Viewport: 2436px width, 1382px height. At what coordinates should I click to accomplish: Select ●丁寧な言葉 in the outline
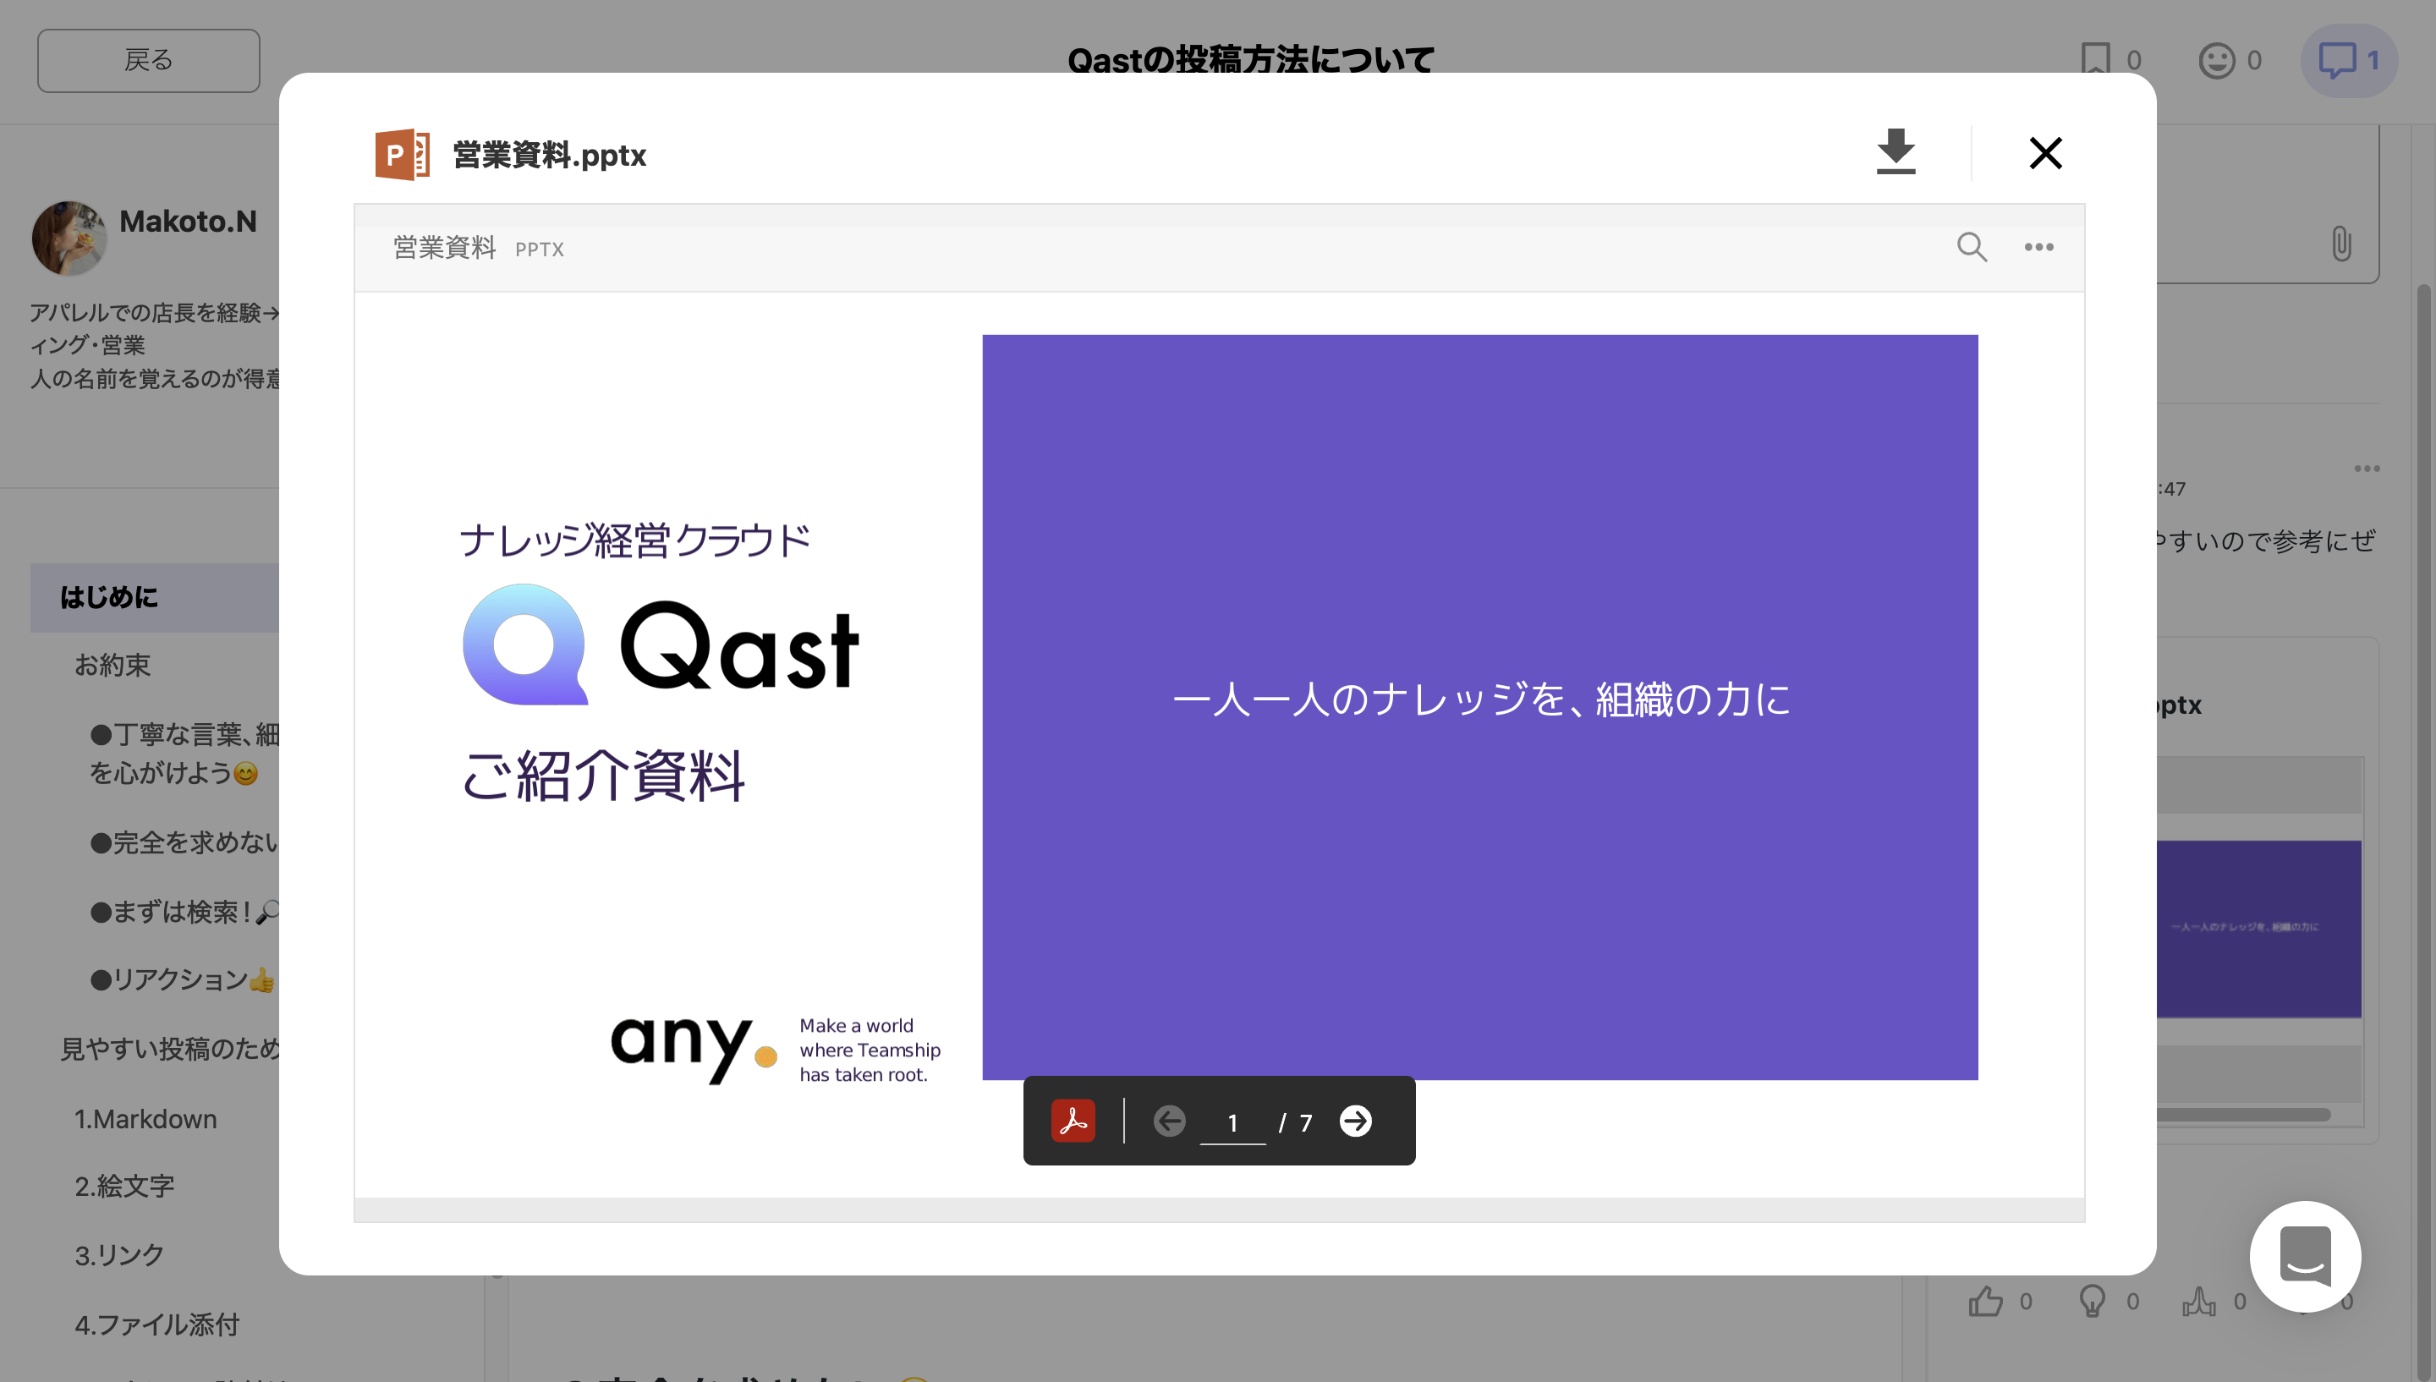pyautogui.click(x=184, y=753)
